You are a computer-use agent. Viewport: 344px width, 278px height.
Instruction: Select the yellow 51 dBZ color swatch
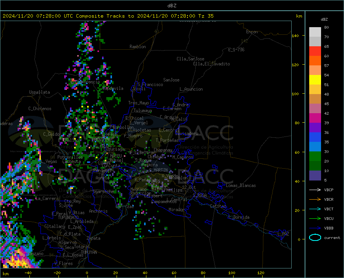click(315, 80)
